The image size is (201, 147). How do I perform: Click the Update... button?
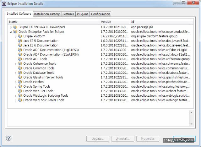(98, 139)
